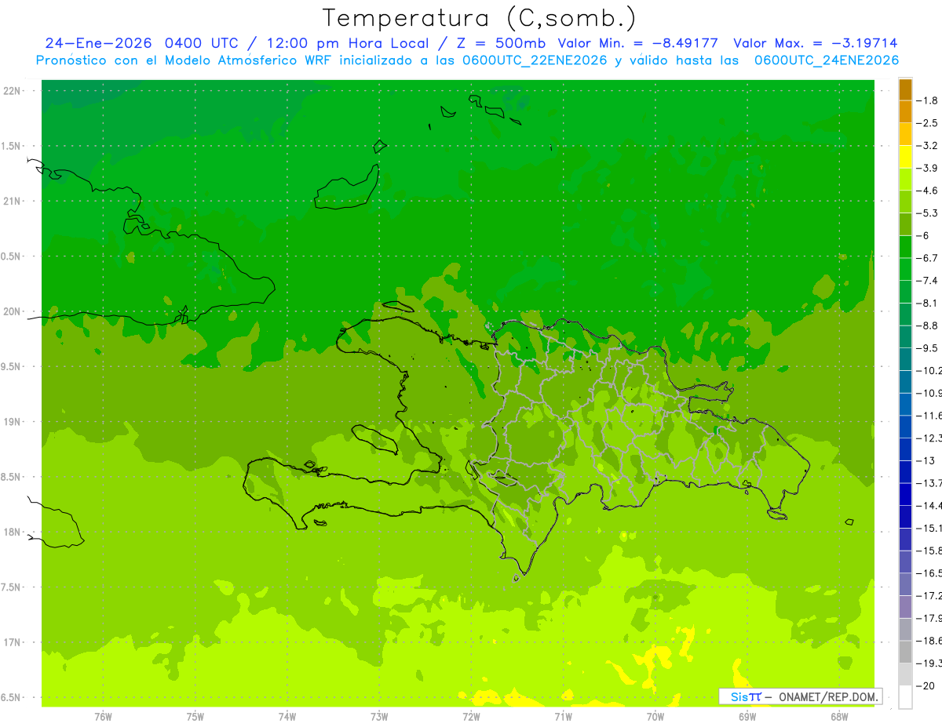The width and height of the screenshot is (942, 727).
Task: Click the '-9.5' colorbar value
Action: point(929,347)
